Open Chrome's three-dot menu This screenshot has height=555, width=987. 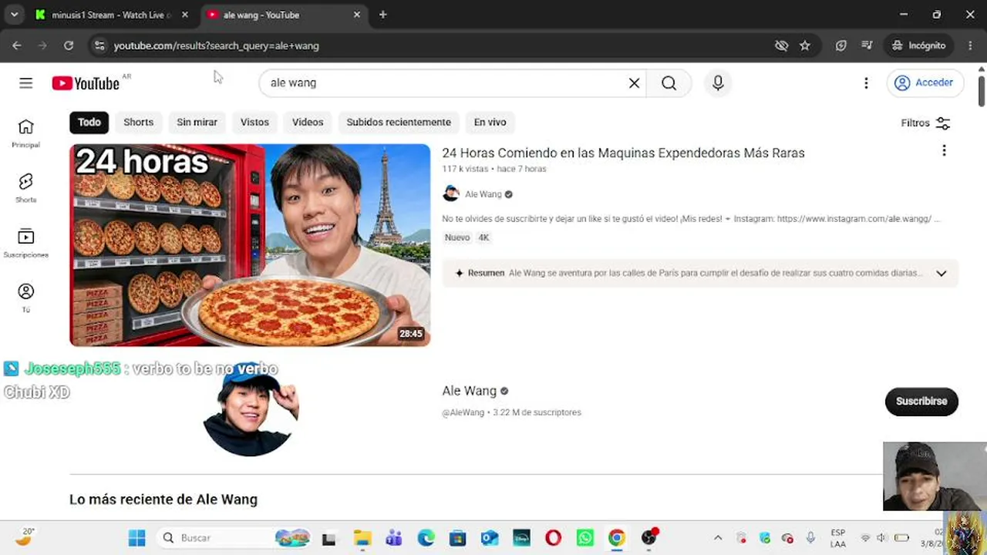(x=970, y=45)
